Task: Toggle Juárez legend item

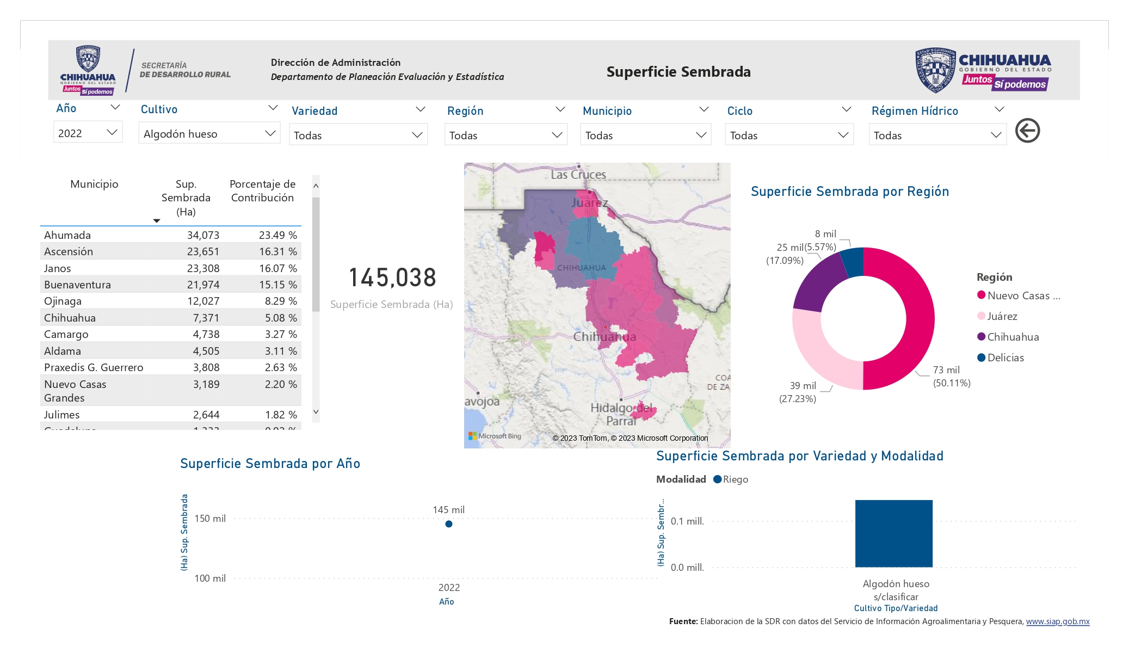Action: click(x=997, y=316)
